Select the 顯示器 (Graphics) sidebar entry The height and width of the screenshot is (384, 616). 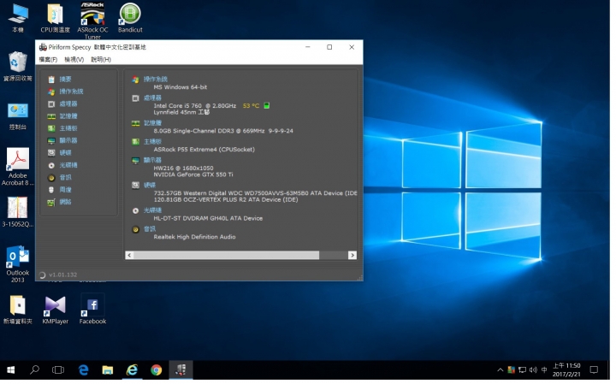62,140
